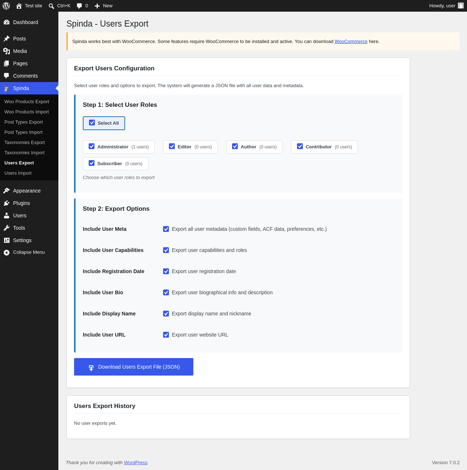Click the comments bubble icon in admin bar
Viewport: 467px width, 470px height.
coord(80,6)
